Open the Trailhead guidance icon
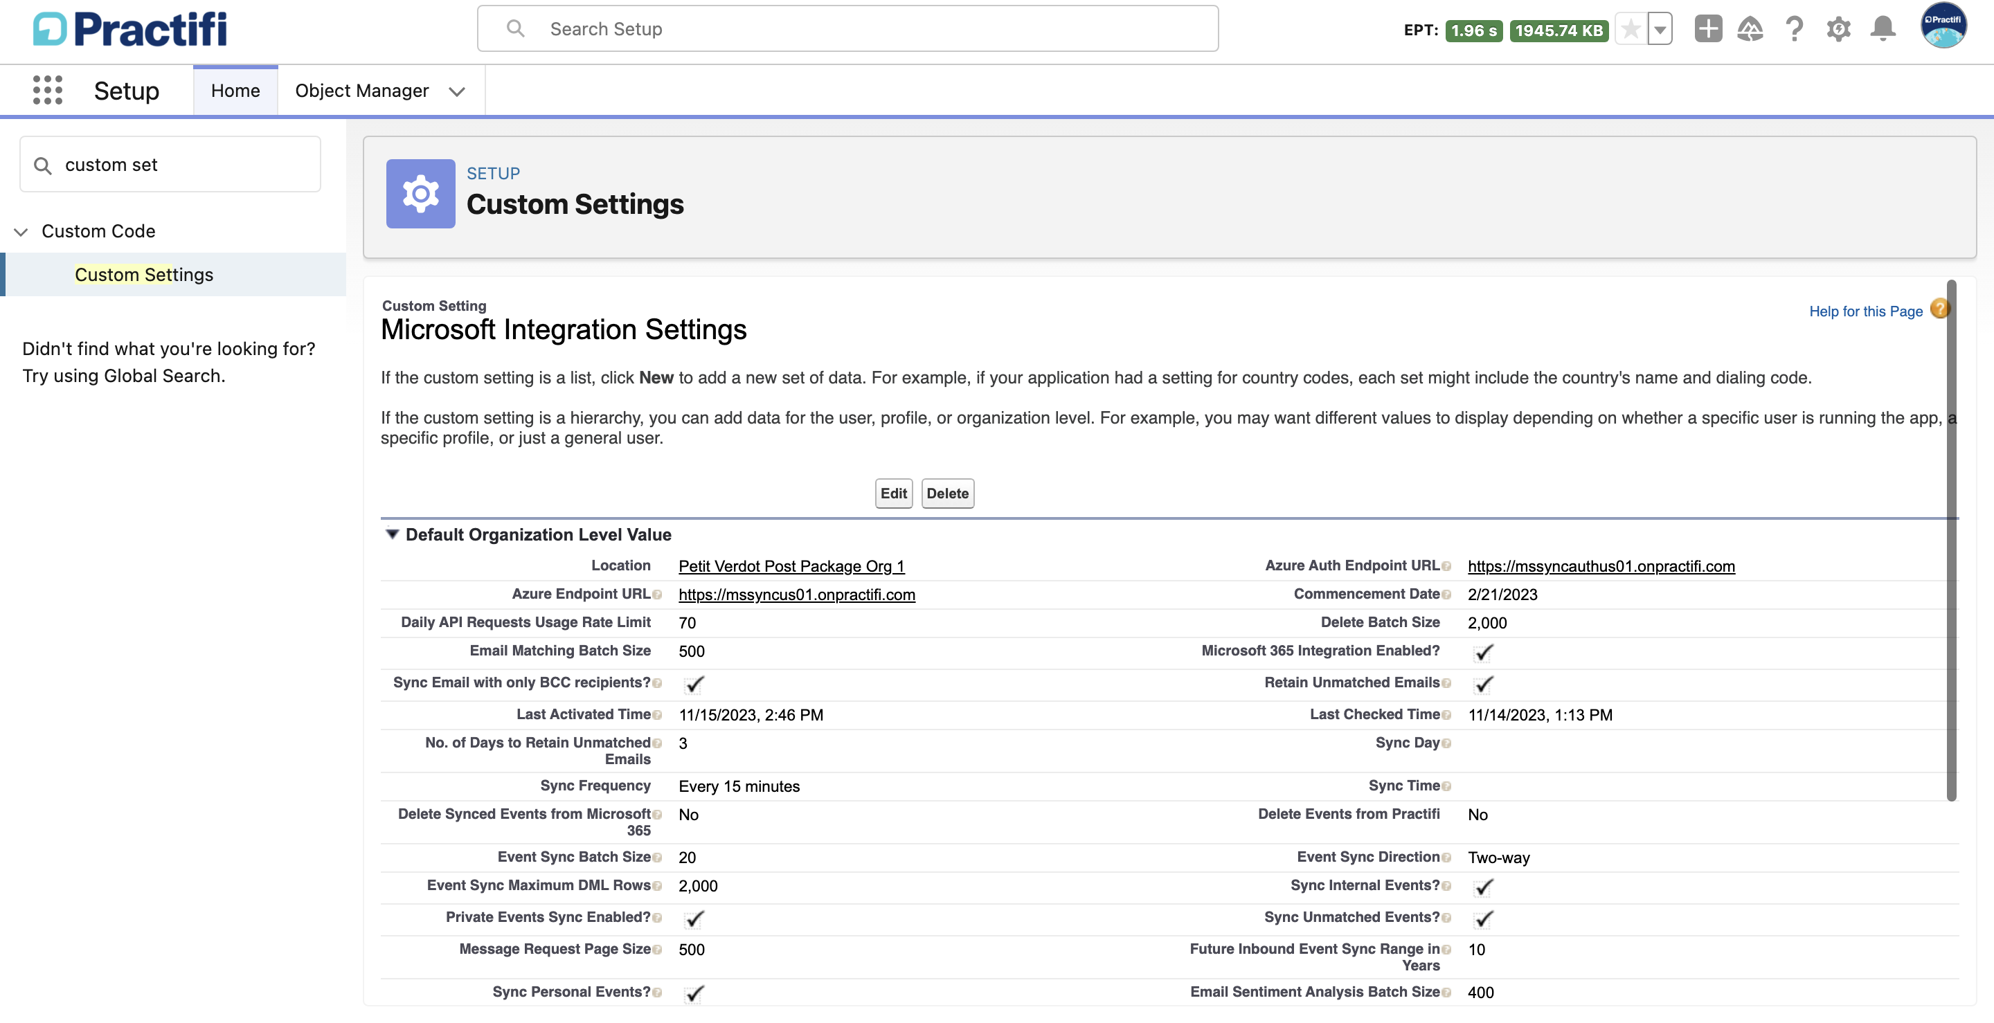Image resolution: width=1994 pixels, height=1023 pixels. pyautogui.click(x=1750, y=29)
